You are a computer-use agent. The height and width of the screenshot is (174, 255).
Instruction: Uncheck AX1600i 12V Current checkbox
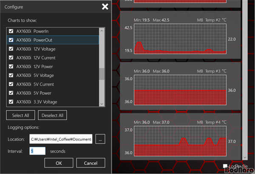click(x=11, y=57)
